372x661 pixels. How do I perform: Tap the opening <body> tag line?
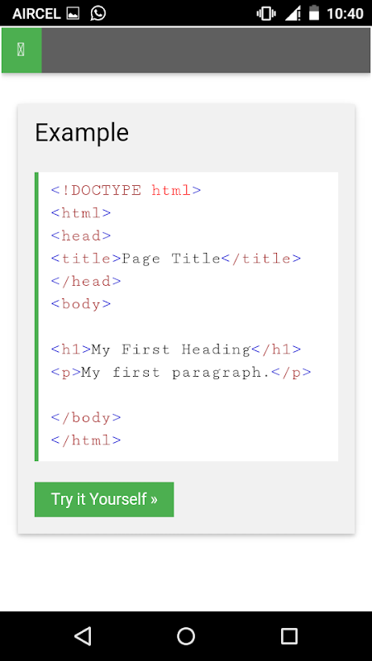[x=81, y=304]
